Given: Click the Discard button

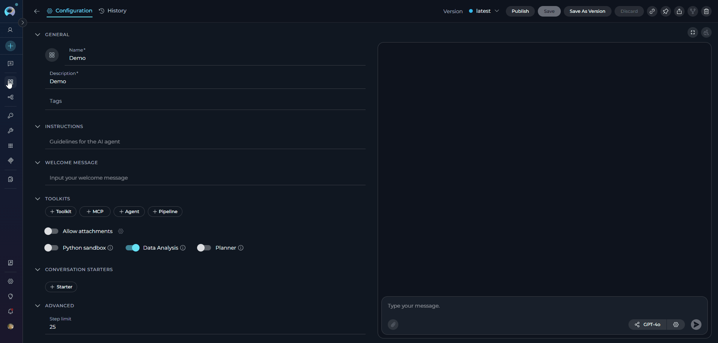Looking at the screenshot, I should (629, 11).
